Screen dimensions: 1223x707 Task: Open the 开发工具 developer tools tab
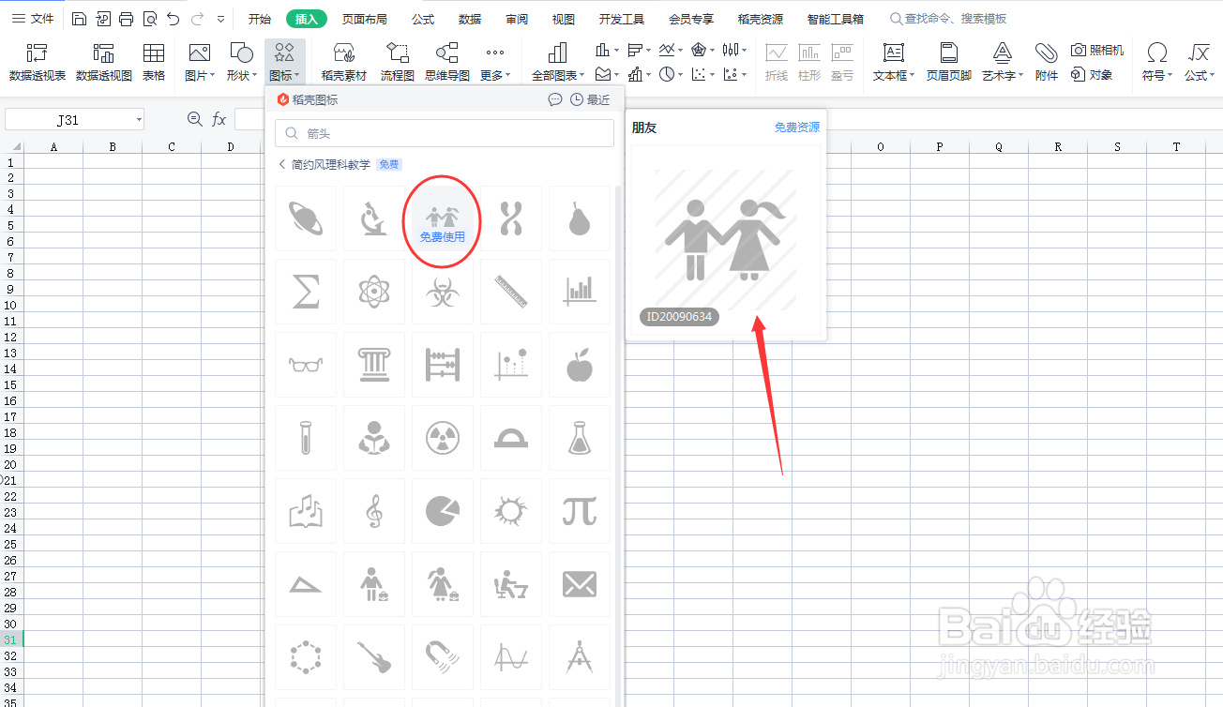pos(622,19)
